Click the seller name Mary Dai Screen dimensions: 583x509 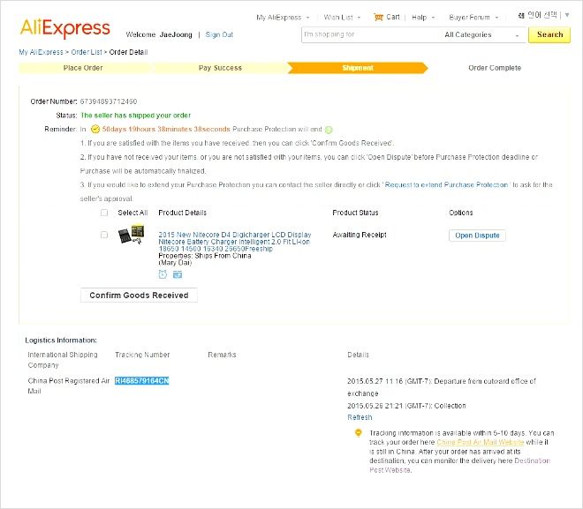[x=175, y=263]
